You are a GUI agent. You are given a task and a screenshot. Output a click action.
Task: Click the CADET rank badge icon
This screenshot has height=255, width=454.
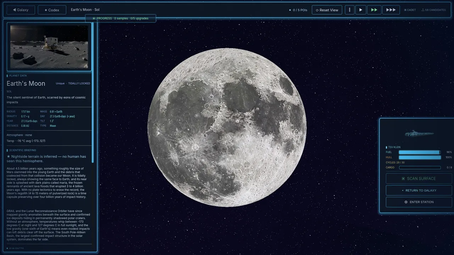405,10
